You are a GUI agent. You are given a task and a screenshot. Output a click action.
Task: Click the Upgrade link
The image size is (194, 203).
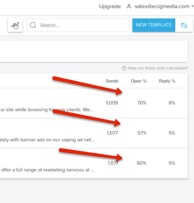click(110, 6)
